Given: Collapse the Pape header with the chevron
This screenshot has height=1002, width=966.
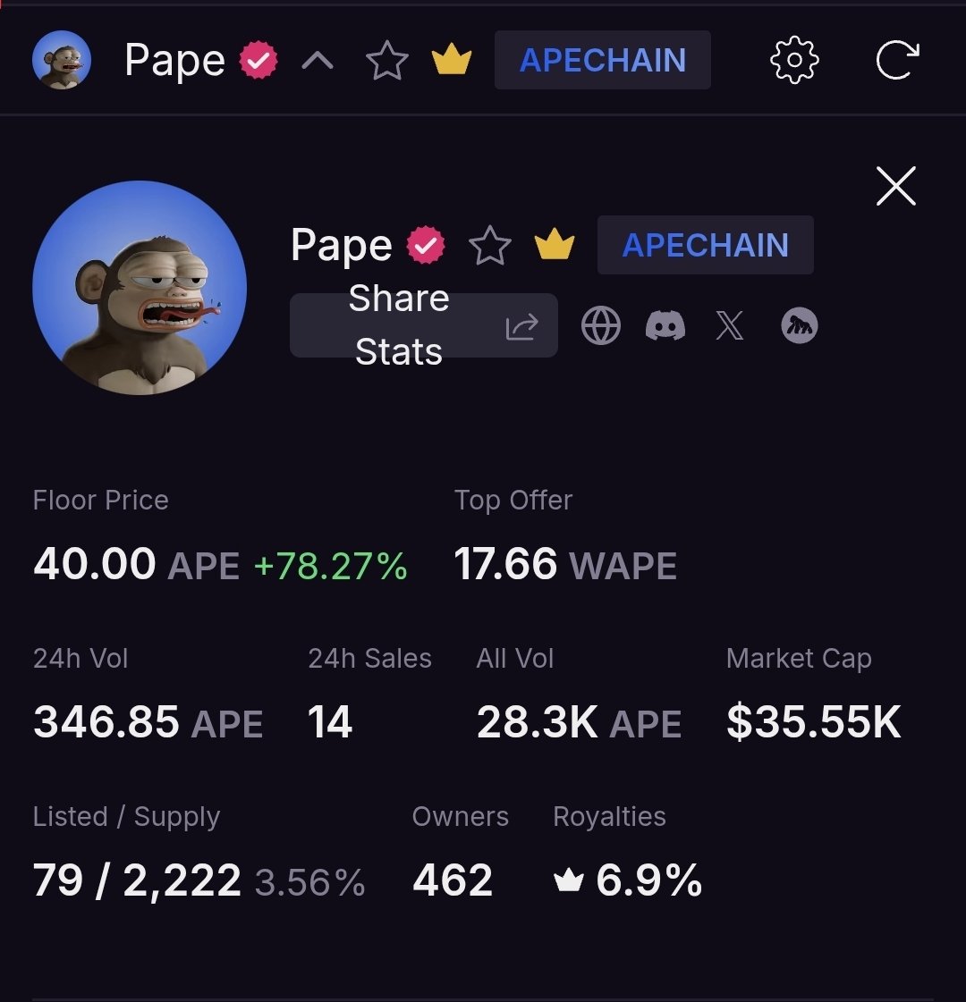Looking at the screenshot, I should pos(318,61).
